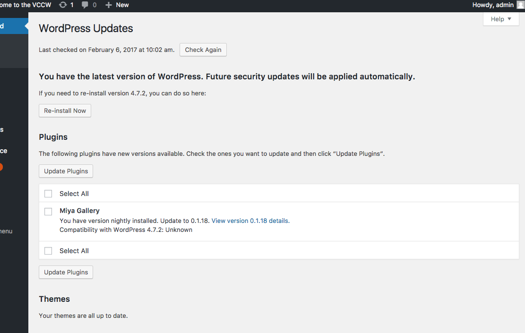Click the updates refresh icon in admin bar

(x=62, y=5)
